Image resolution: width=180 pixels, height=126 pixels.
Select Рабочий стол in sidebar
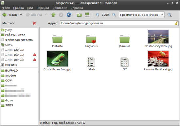19,35
